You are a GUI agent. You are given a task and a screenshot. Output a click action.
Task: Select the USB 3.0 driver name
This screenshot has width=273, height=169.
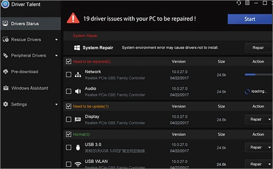[93, 144]
